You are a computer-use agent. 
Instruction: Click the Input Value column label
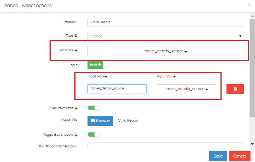pyautogui.click(x=166, y=76)
